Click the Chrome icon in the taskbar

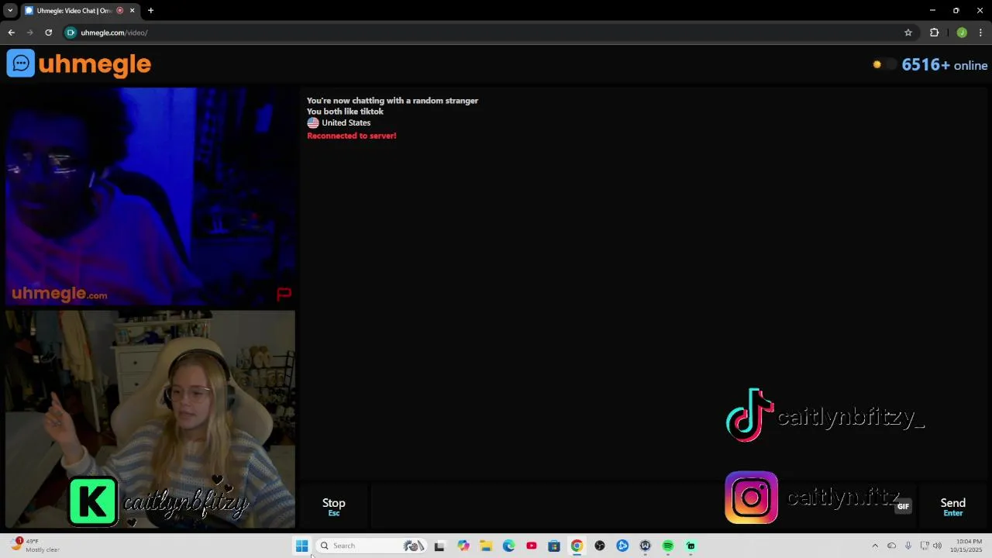point(577,546)
